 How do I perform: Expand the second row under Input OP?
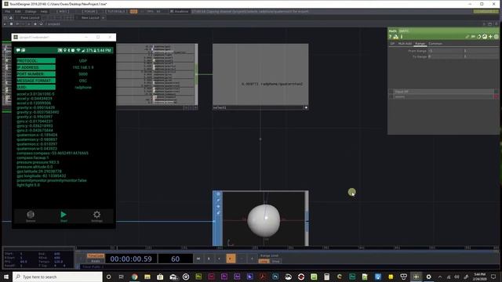coord(391,96)
